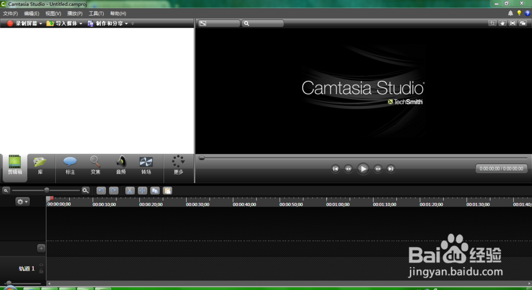Show 更多 more tools
This screenshot has height=290, width=532.
[178, 165]
